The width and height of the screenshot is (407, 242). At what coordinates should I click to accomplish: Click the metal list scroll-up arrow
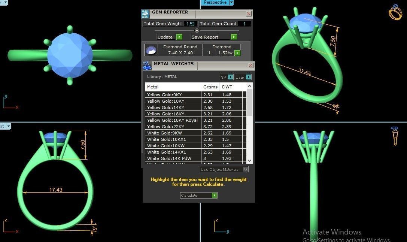click(x=249, y=86)
